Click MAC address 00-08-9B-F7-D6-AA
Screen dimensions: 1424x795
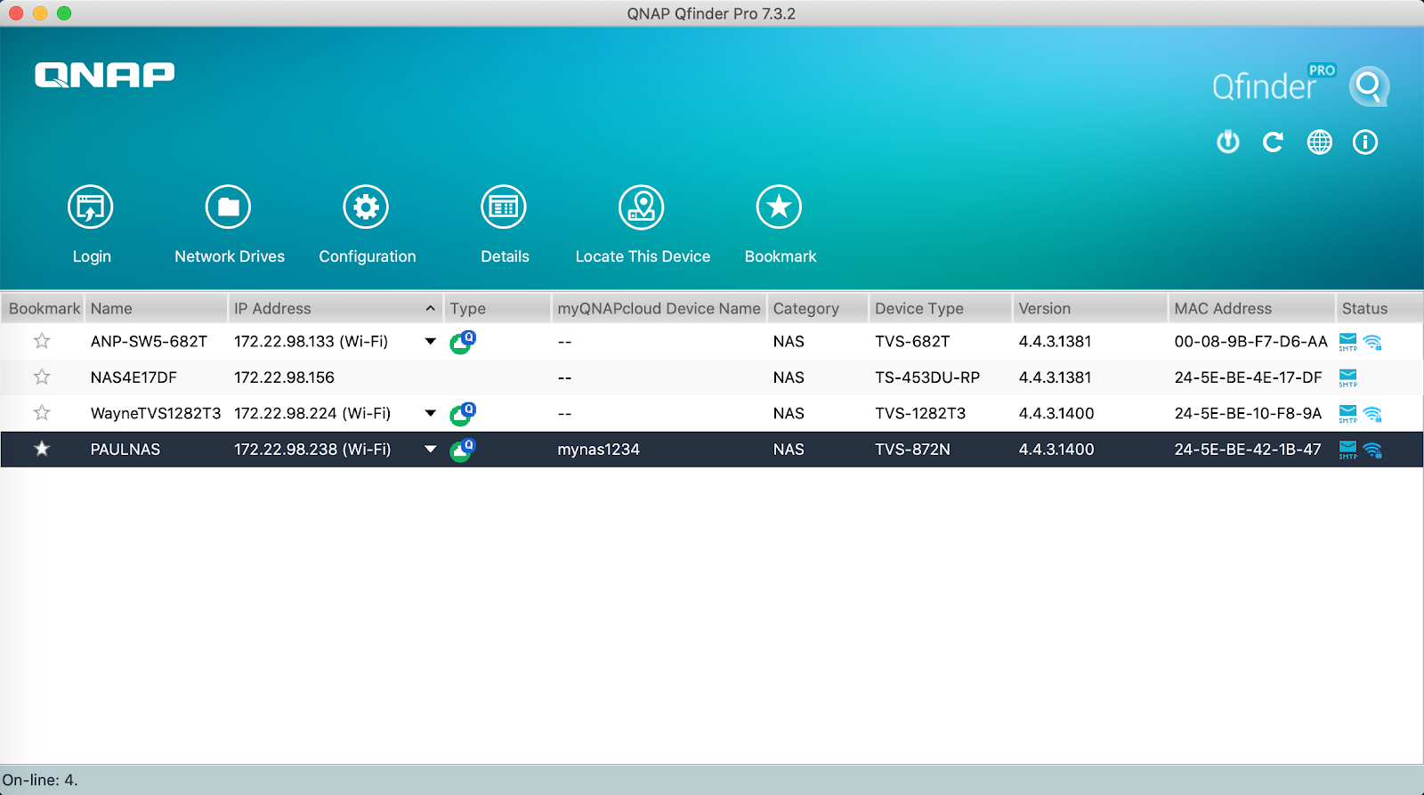1250,342
